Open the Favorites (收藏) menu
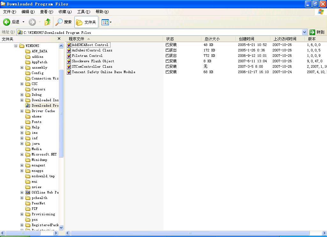Screen dimensions: 327x237 pyautogui.click(x=65, y=12)
